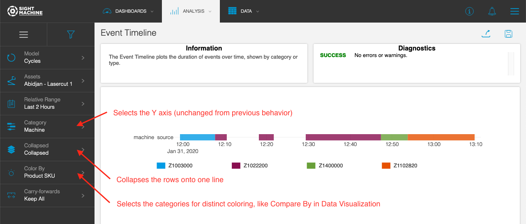Open the notifications bell
The image size is (526, 224).
492,11
